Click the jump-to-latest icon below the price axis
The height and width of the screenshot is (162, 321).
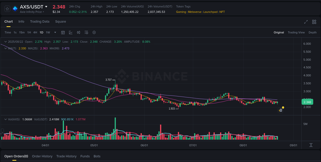coord(310,145)
